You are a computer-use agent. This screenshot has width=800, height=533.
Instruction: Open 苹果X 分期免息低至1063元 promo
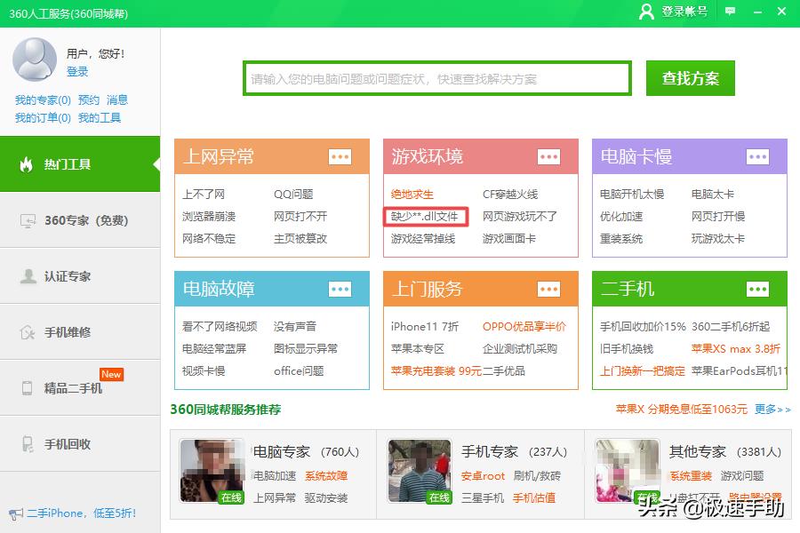point(682,409)
